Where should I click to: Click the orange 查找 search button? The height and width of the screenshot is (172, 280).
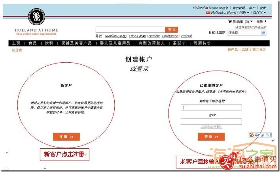[172, 30]
